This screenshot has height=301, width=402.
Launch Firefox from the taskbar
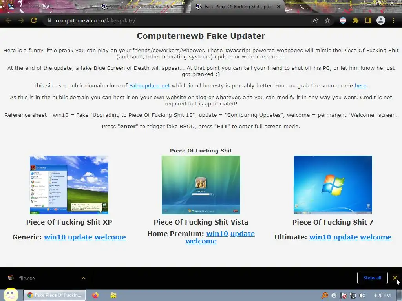pyautogui.click(x=95, y=295)
